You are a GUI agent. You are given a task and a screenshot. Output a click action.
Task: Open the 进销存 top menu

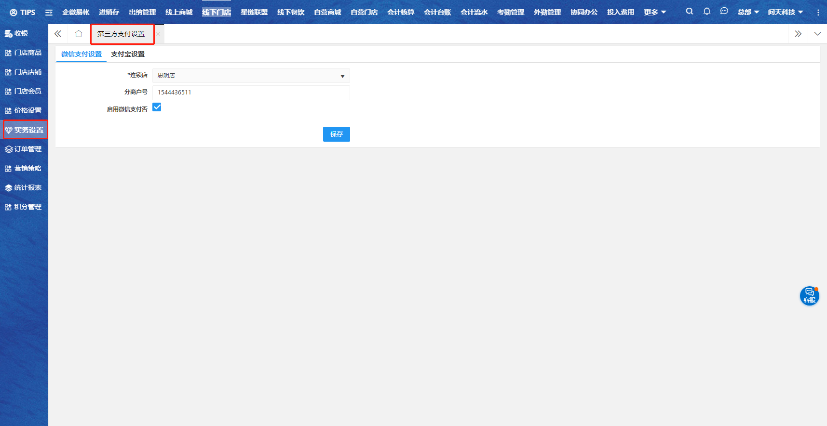click(109, 12)
